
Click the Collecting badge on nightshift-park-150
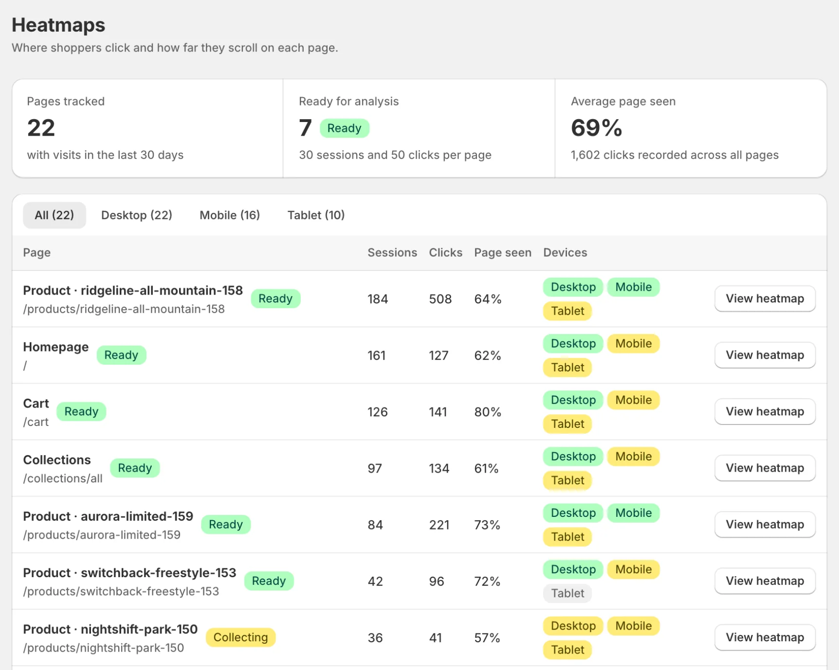(x=240, y=637)
